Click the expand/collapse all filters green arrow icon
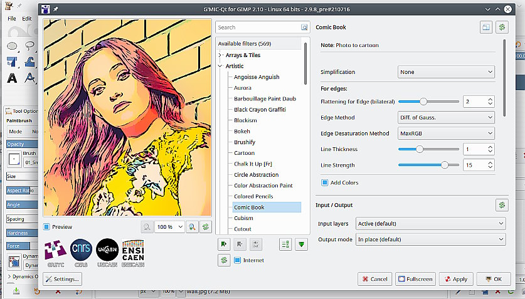Image resolution: width=525 pixels, height=299 pixels. (302, 244)
